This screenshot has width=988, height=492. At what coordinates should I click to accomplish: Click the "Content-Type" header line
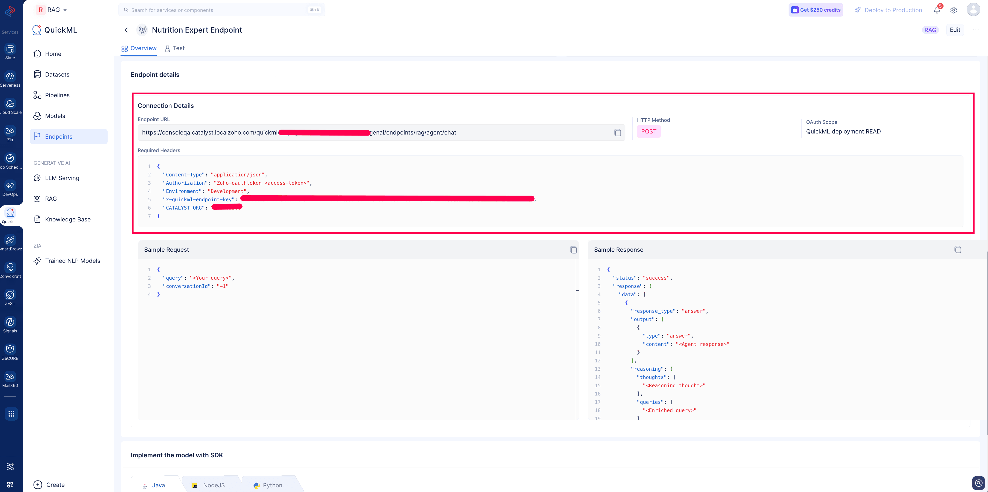[215, 175]
